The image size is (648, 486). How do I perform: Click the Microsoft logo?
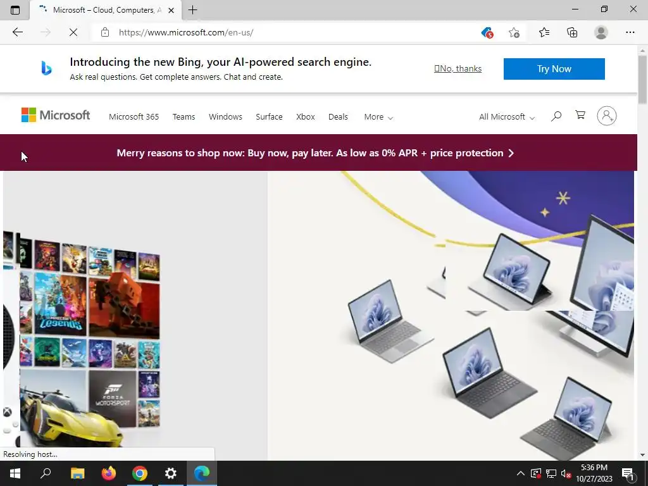click(x=56, y=115)
